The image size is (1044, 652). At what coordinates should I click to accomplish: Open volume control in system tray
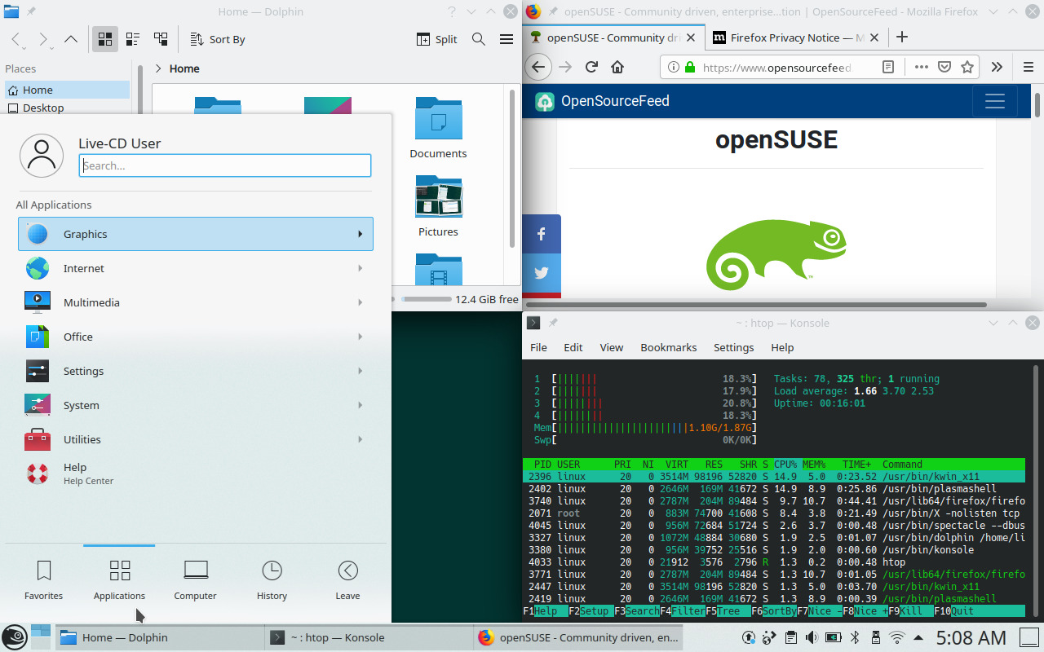click(x=812, y=637)
